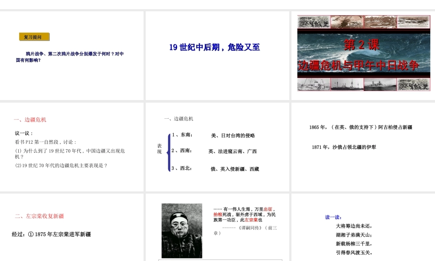This screenshot has height=261, width=435.
Task: Open the 议一议 discussion slide
Action: tap(72, 147)
